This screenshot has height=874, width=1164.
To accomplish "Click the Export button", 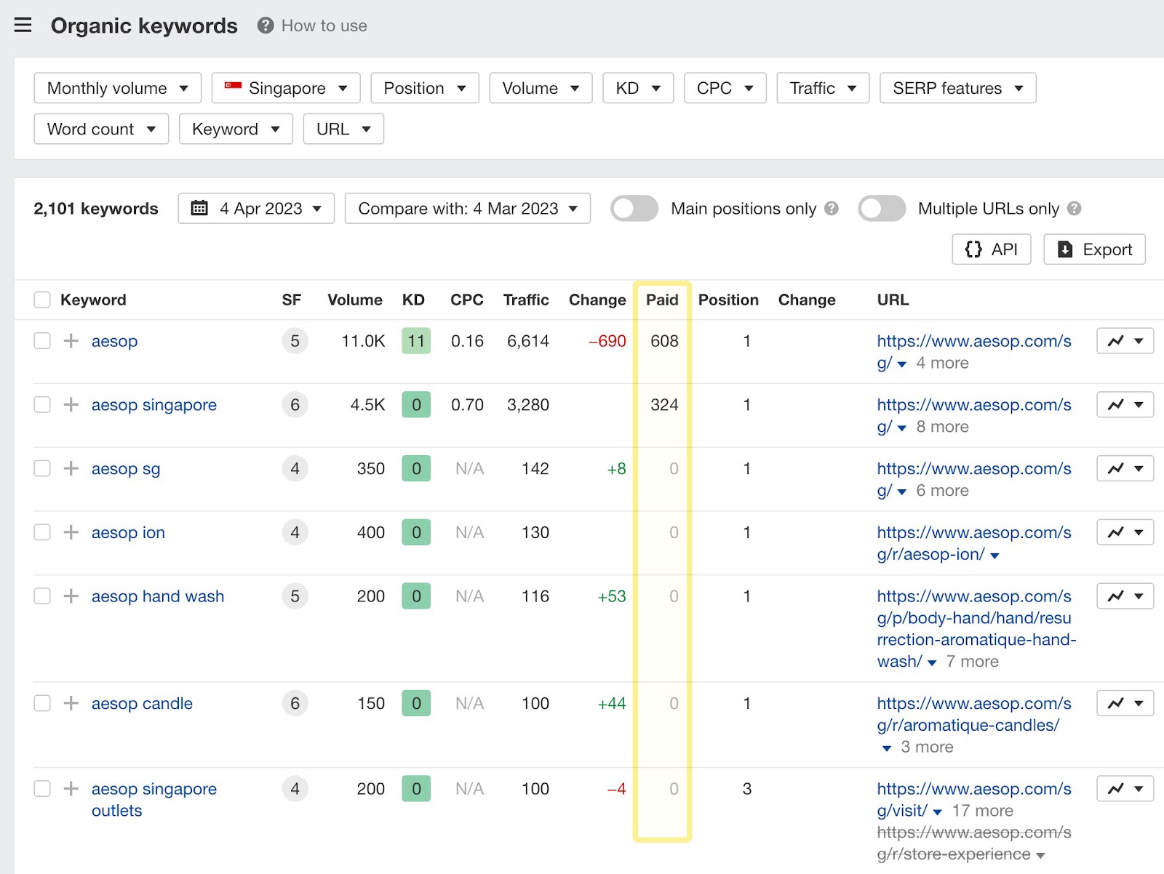I will (x=1094, y=249).
